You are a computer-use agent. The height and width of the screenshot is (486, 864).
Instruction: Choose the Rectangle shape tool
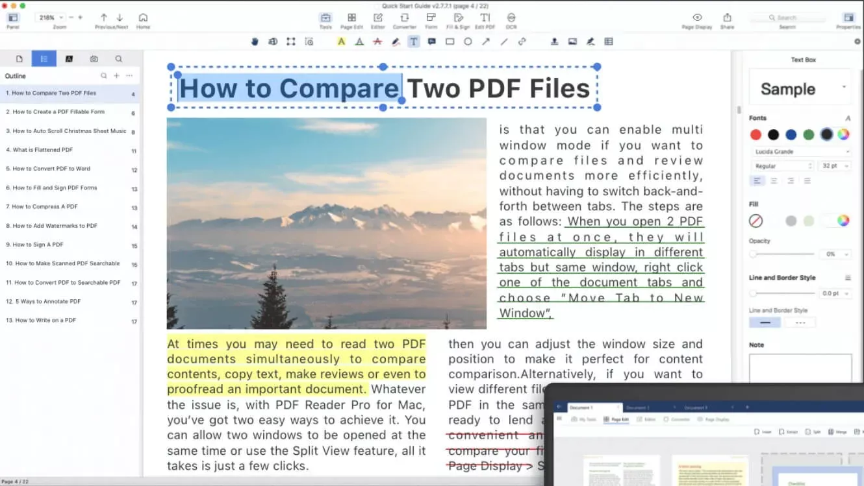450,42
